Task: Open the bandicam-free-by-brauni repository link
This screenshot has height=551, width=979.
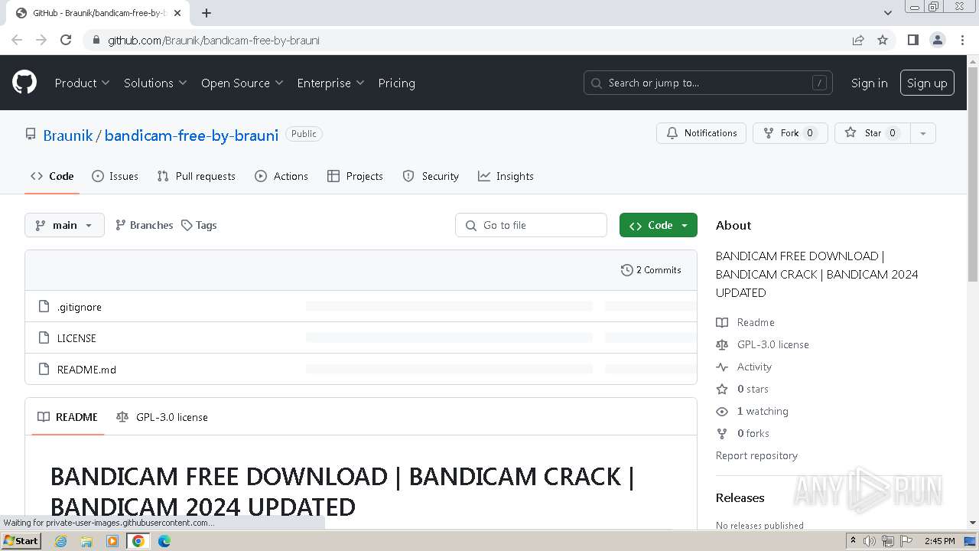Action: 191,135
